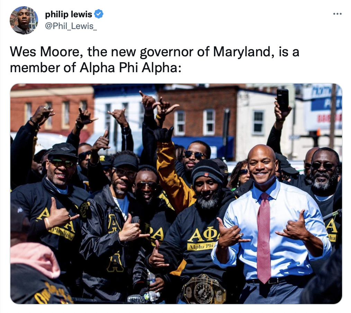Click the pink hood in photo corner
The height and width of the screenshot is (313, 351).
[x=34, y=259]
